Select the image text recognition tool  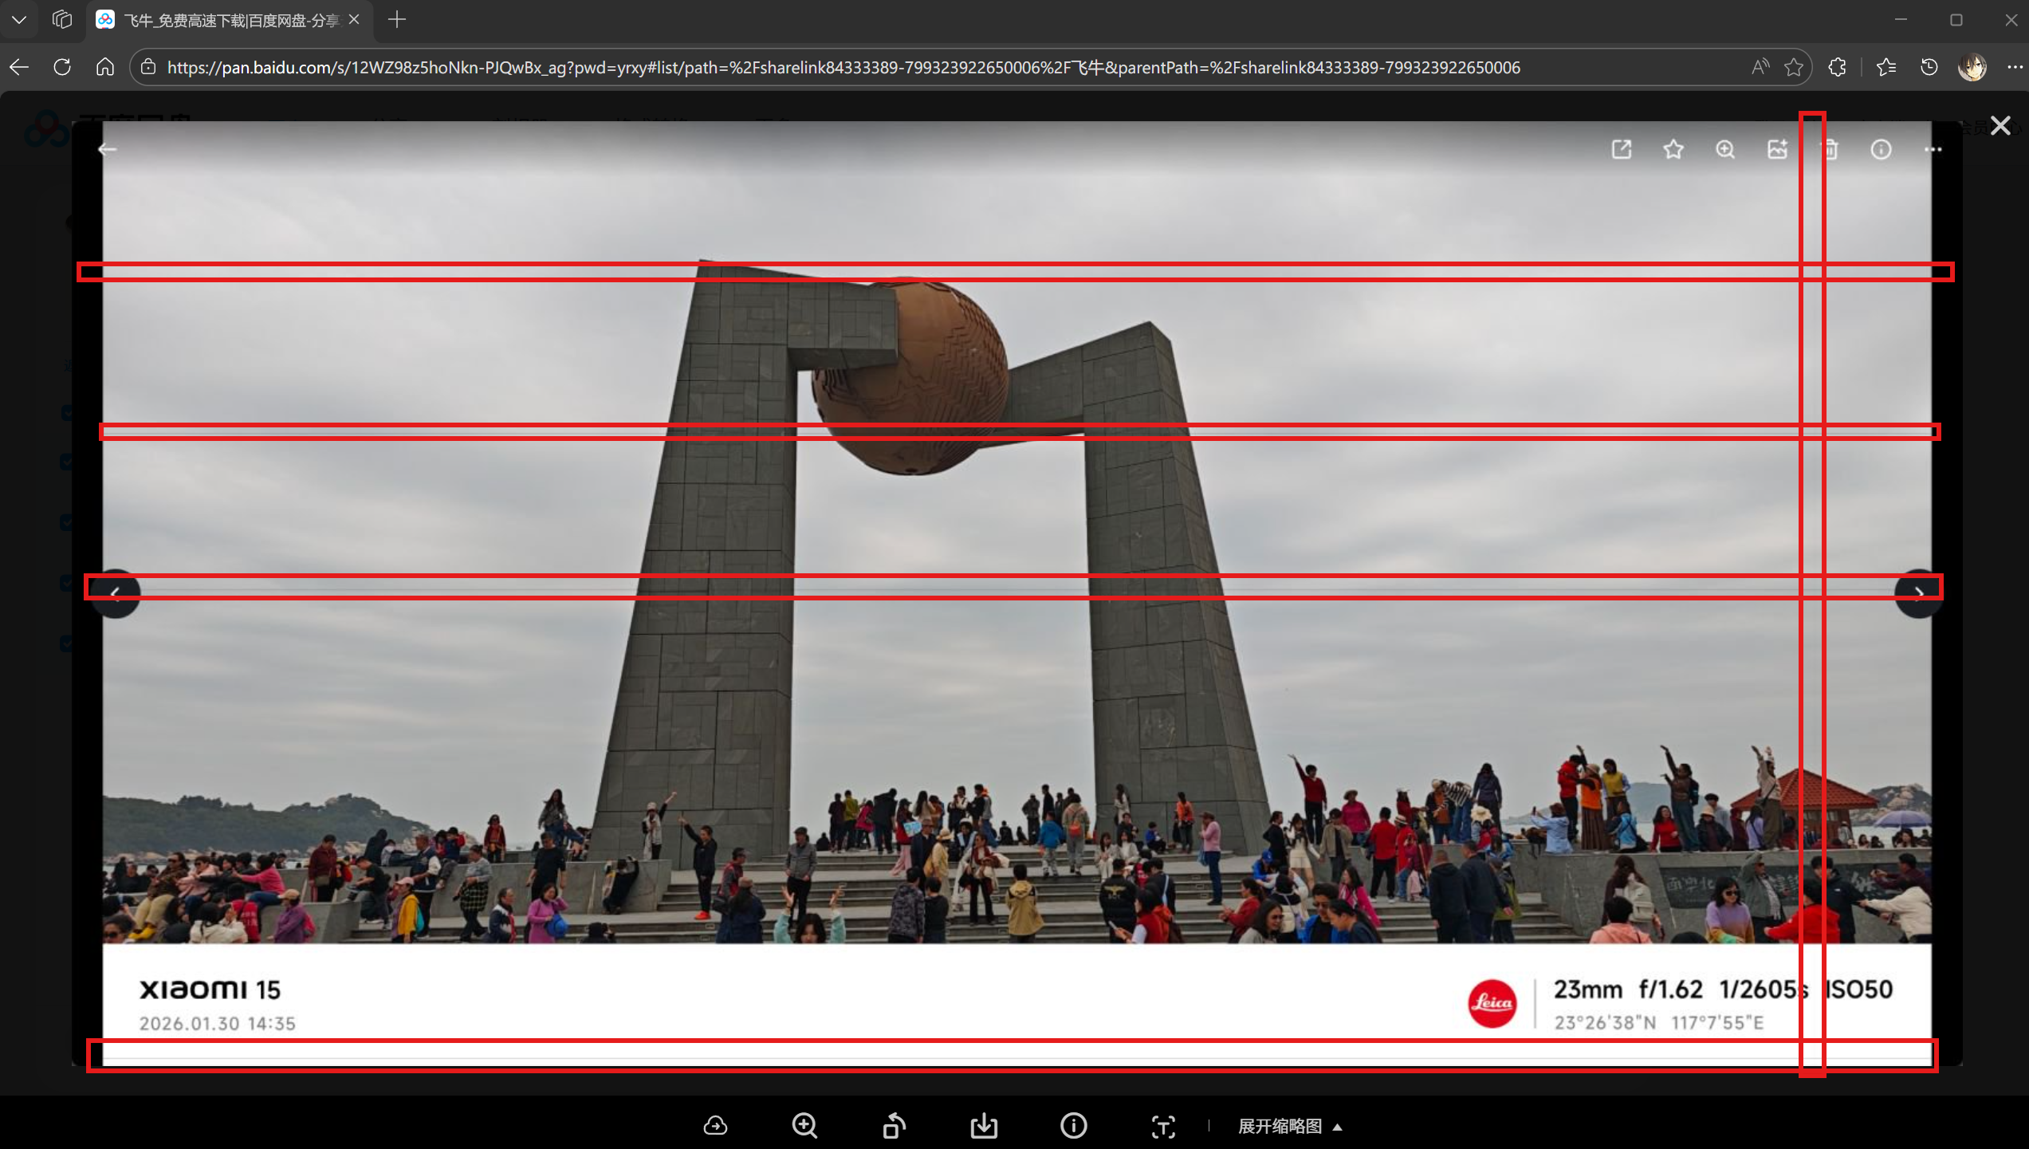(1163, 1126)
